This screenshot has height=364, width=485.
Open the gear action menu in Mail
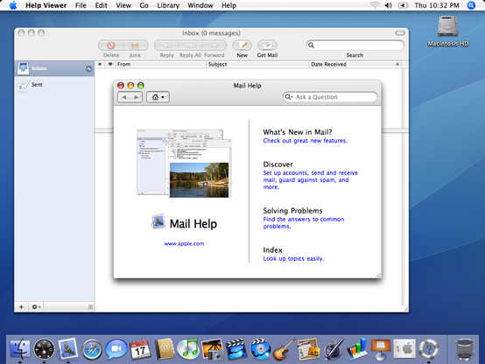pyautogui.click(x=36, y=307)
